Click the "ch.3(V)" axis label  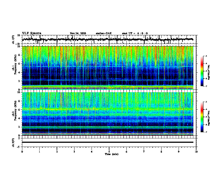13,143
